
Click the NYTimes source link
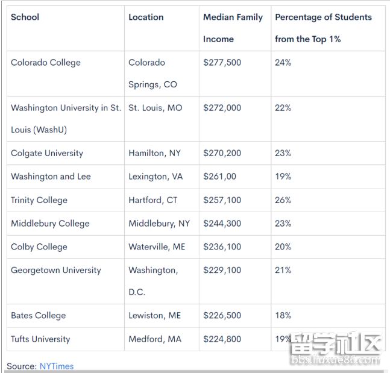point(56,366)
